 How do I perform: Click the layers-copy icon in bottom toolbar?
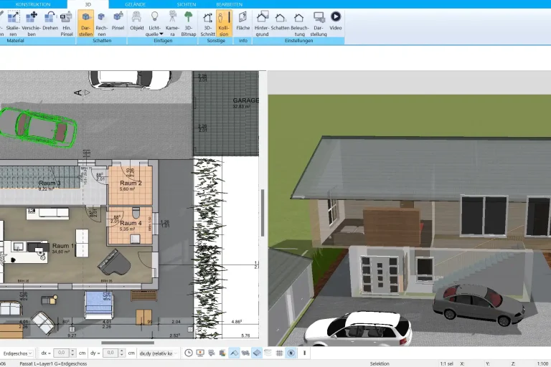click(222, 353)
